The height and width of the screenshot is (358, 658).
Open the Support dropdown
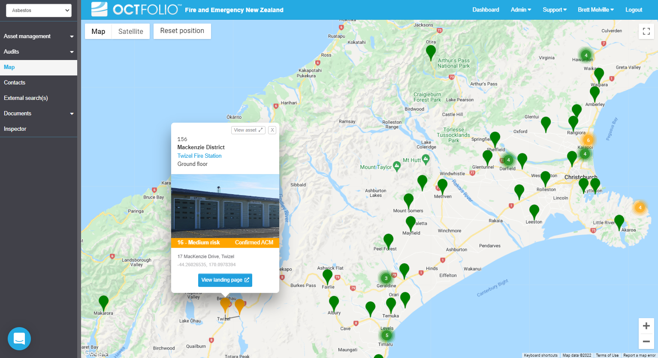[554, 9]
